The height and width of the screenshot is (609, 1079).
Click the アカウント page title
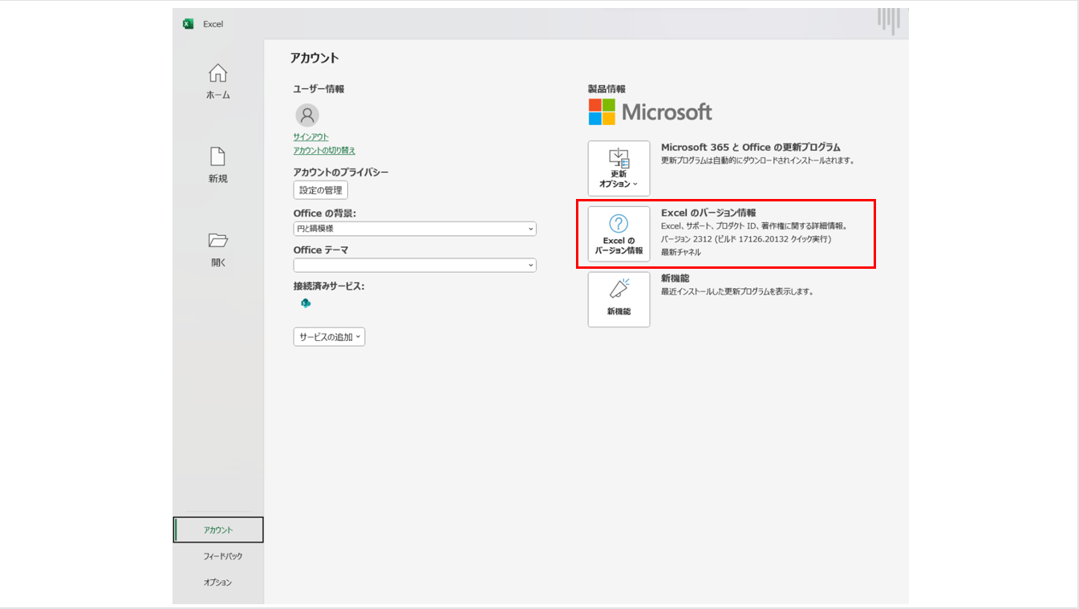click(314, 58)
